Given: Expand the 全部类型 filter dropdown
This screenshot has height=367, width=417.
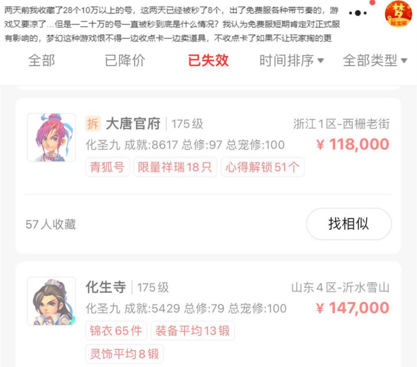Looking at the screenshot, I should click(x=375, y=61).
